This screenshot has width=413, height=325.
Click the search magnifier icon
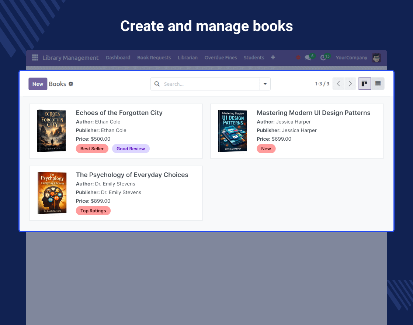click(157, 84)
